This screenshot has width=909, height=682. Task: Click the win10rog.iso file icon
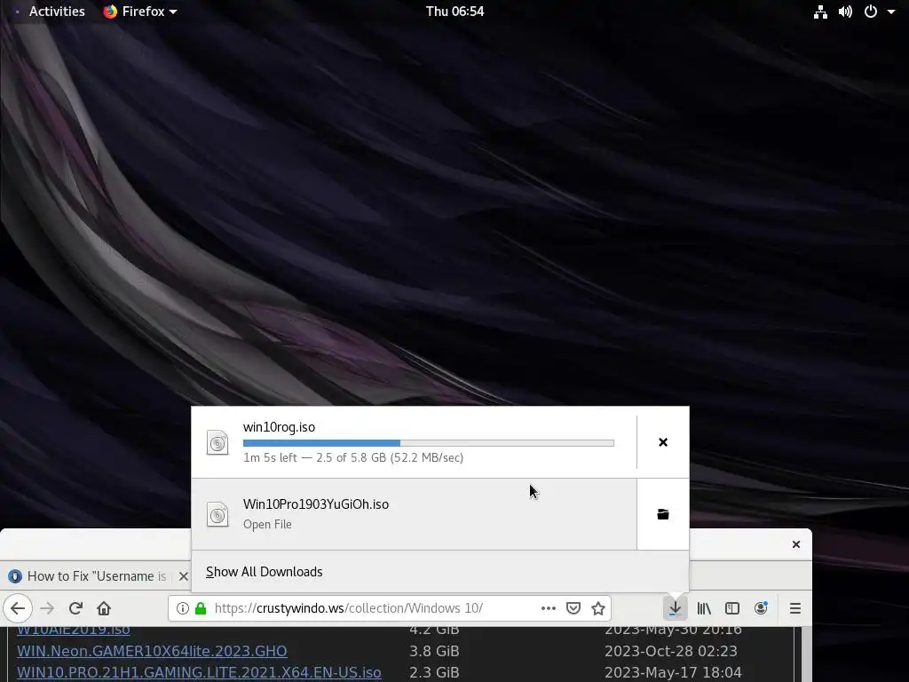coord(217,442)
